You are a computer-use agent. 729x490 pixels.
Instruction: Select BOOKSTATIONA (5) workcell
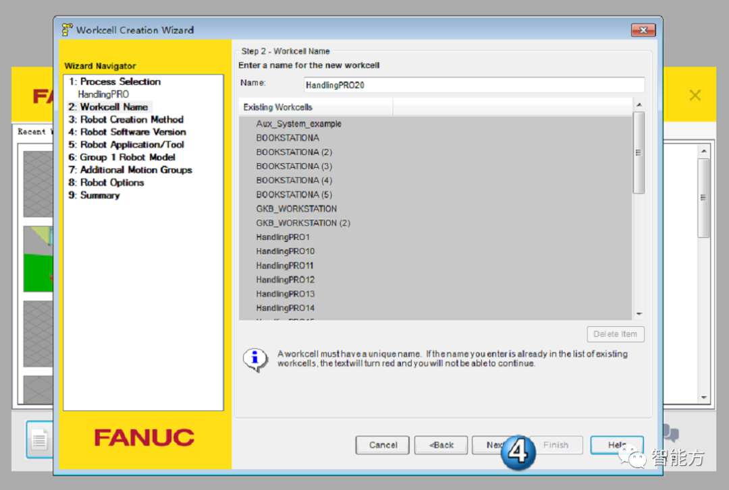point(294,195)
